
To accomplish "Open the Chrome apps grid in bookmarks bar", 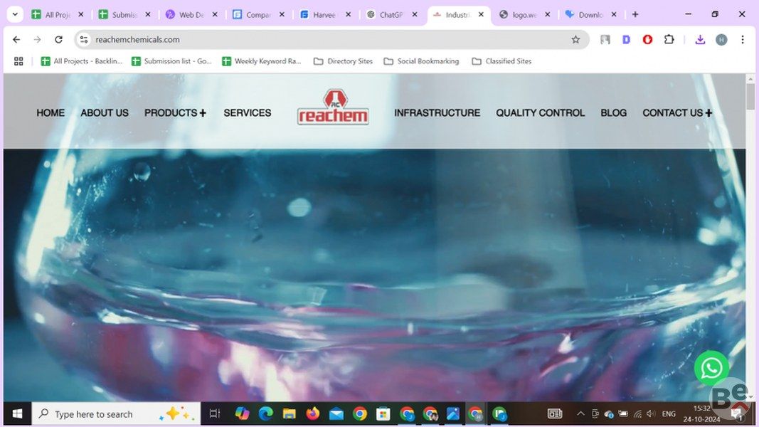I will [18, 61].
